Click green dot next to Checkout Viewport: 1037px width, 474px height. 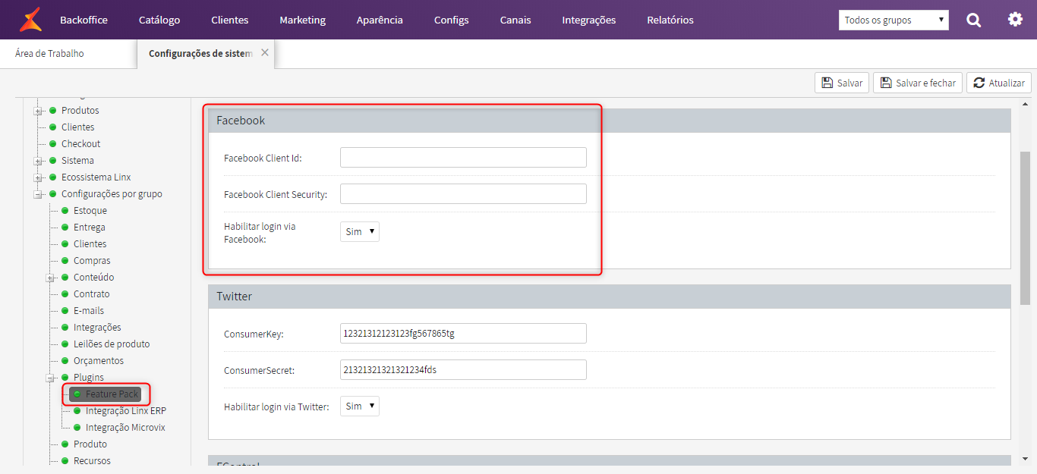[x=53, y=144]
